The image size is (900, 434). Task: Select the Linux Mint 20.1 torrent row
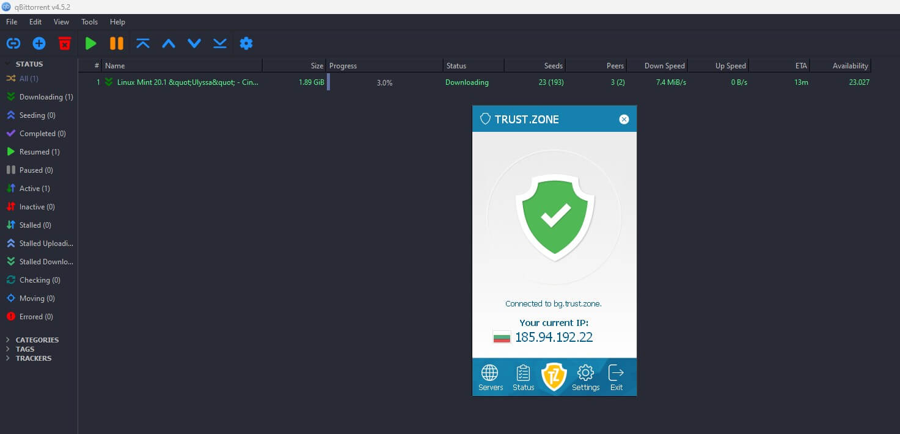475,82
